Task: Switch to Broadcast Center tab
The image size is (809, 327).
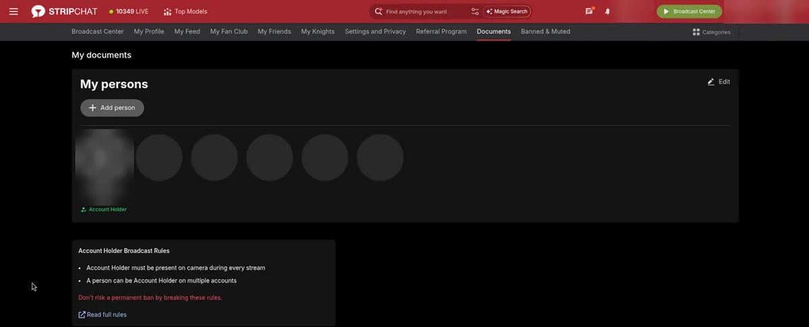Action: tap(98, 32)
